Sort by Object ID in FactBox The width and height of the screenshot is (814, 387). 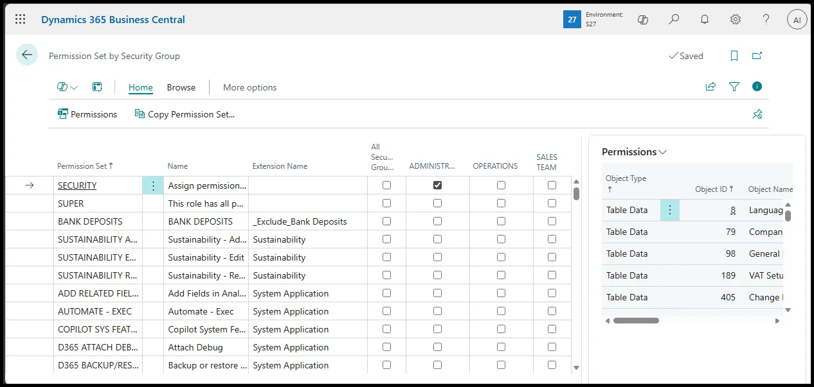coord(715,189)
